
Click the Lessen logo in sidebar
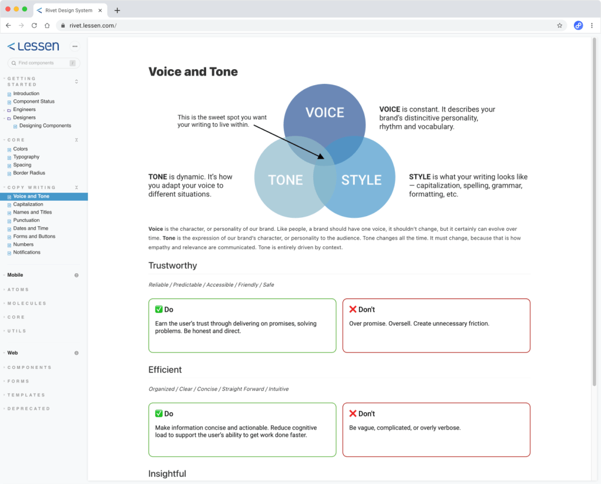pos(33,46)
